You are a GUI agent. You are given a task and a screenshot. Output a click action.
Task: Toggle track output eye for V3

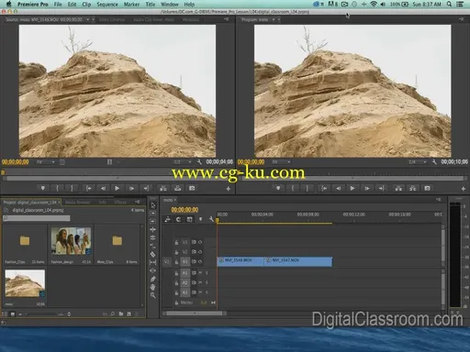(200, 242)
